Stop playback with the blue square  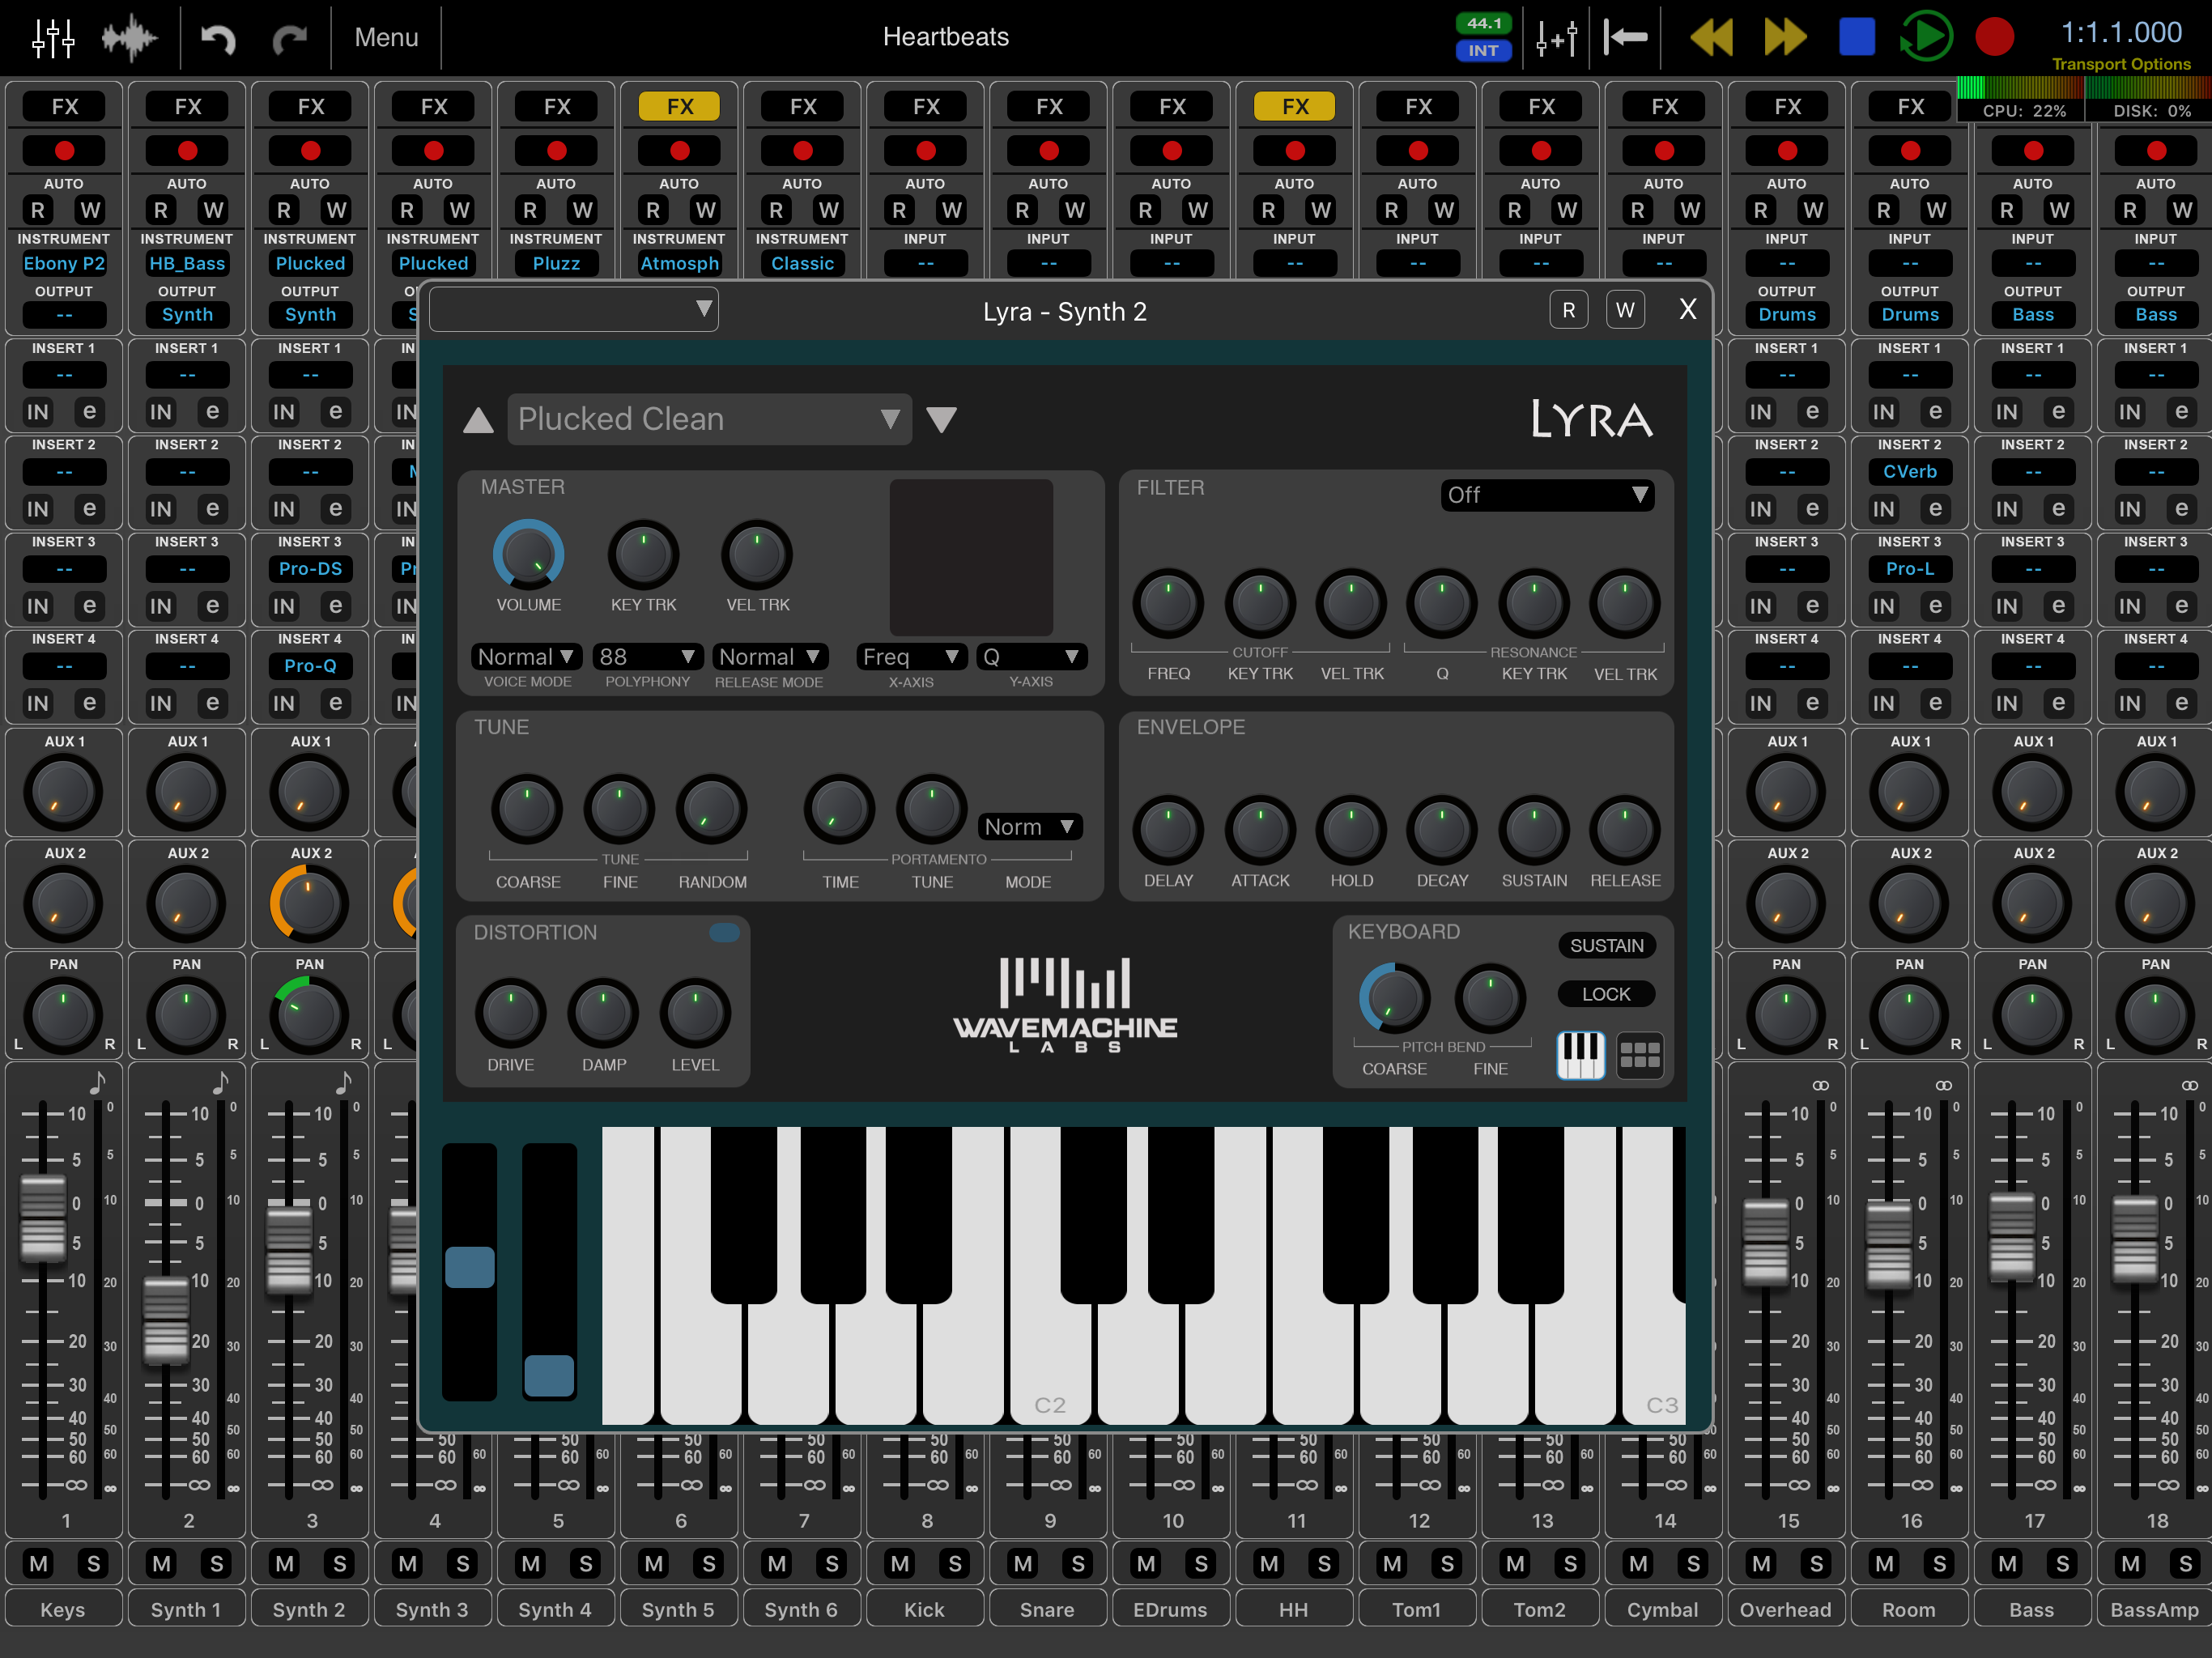click(x=1856, y=37)
